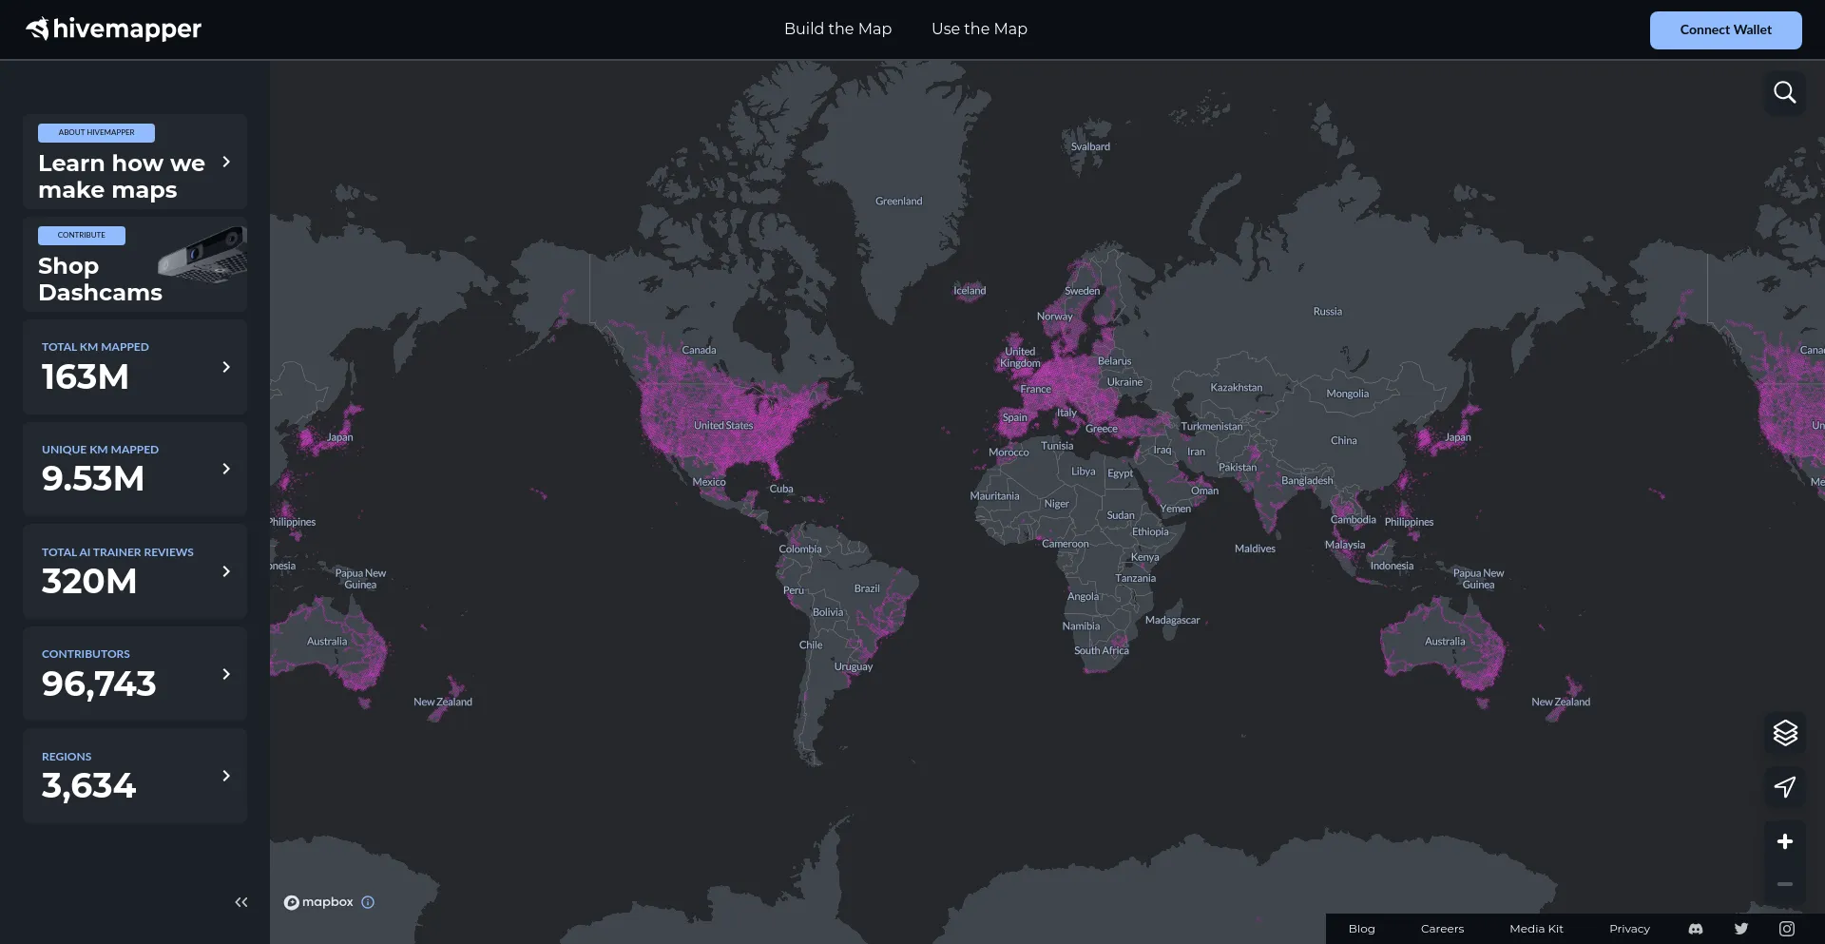Zoom out with the minus icon
This screenshot has width=1825, height=944.
click(x=1784, y=884)
